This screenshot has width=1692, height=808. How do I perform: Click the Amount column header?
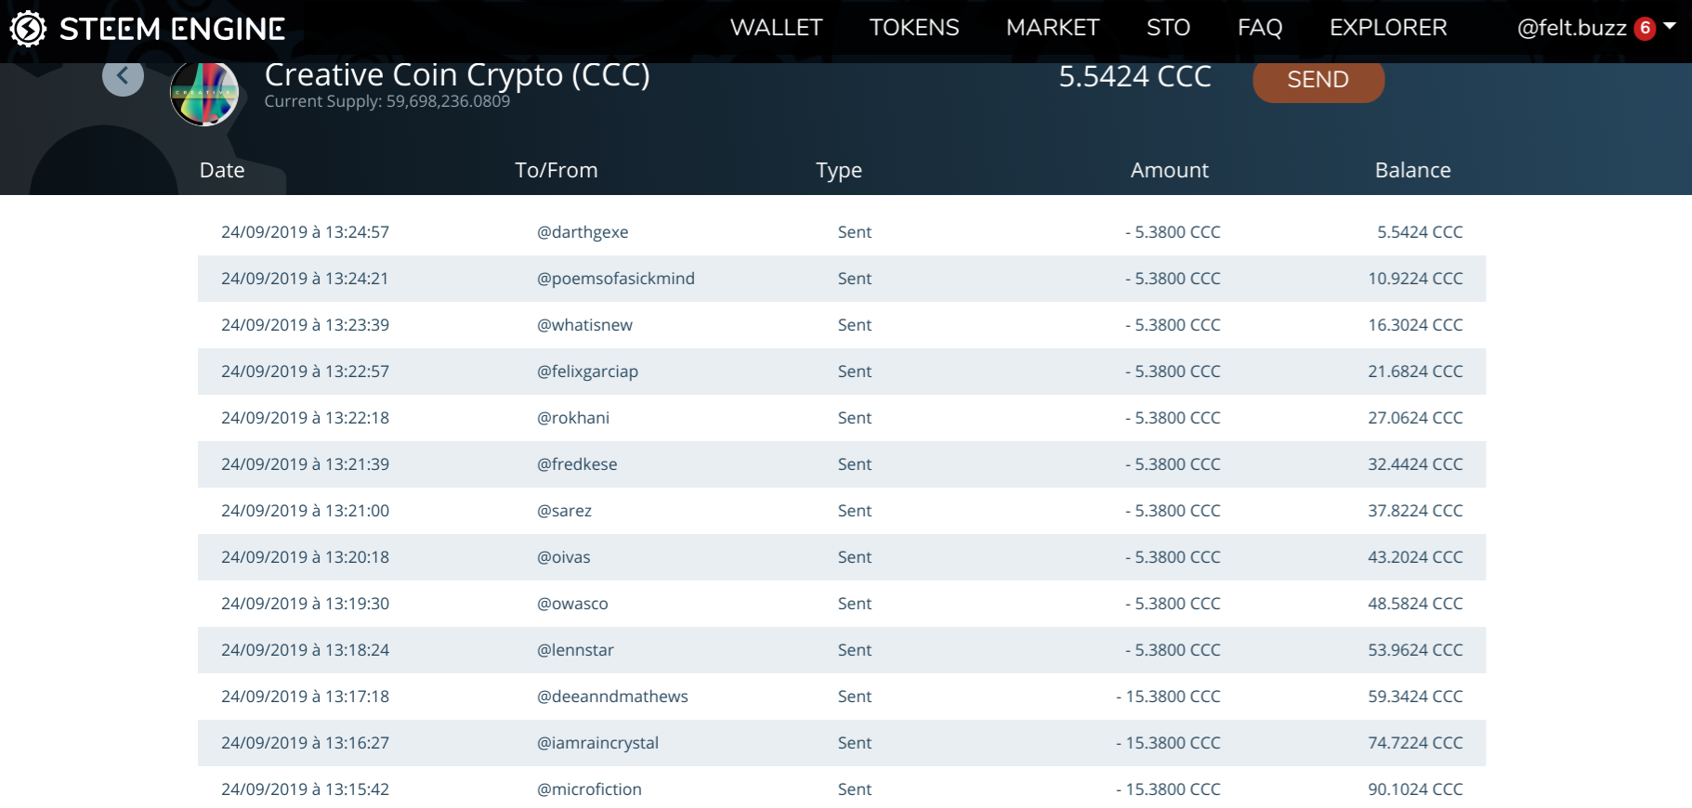pos(1170,170)
